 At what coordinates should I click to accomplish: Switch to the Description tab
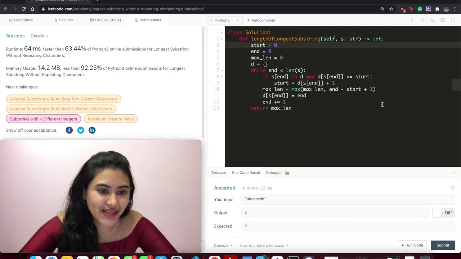click(x=21, y=20)
